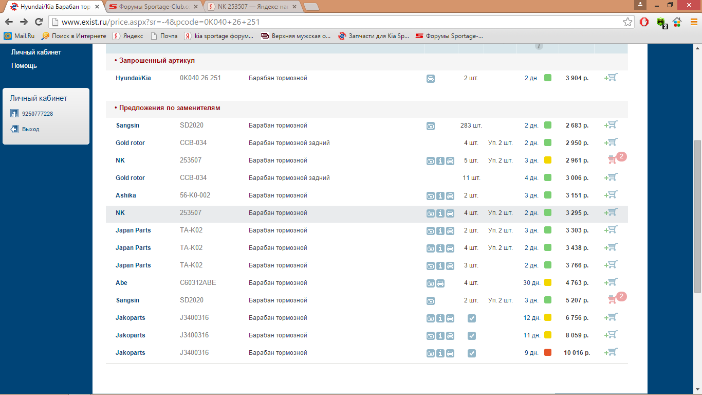Click the red cart icon in the NK 2 961 р. row
This screenshot has height=395, width=702.
pos(612,160)
